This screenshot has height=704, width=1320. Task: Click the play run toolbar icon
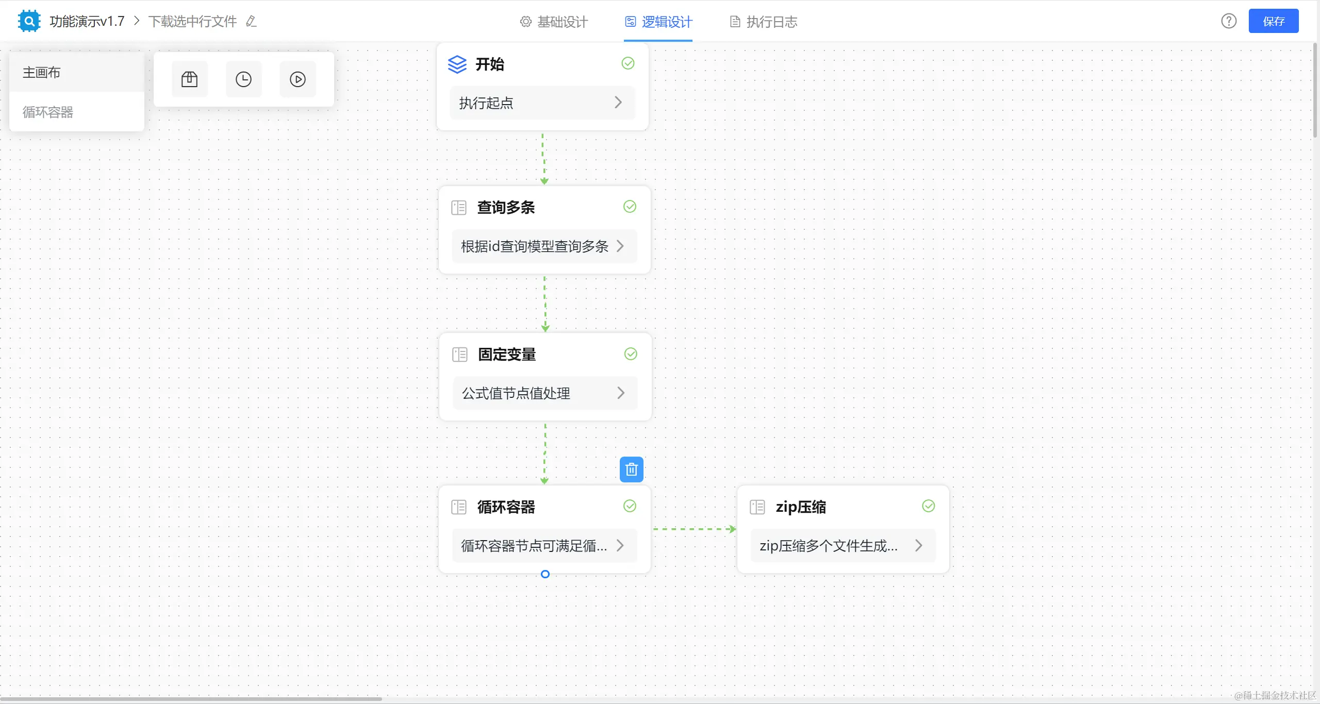pos(298,79)
